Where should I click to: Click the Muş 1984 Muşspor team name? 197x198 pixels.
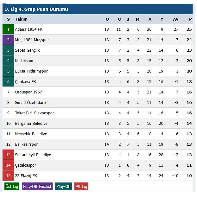click(32, 40)
